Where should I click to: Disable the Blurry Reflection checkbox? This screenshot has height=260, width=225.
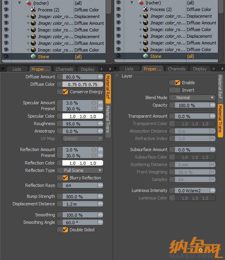[x=65, y=178]
